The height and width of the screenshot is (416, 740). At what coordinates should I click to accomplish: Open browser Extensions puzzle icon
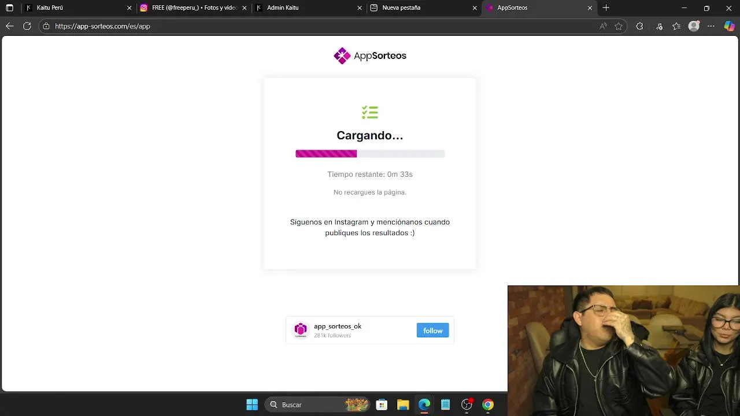pos(639,26)
